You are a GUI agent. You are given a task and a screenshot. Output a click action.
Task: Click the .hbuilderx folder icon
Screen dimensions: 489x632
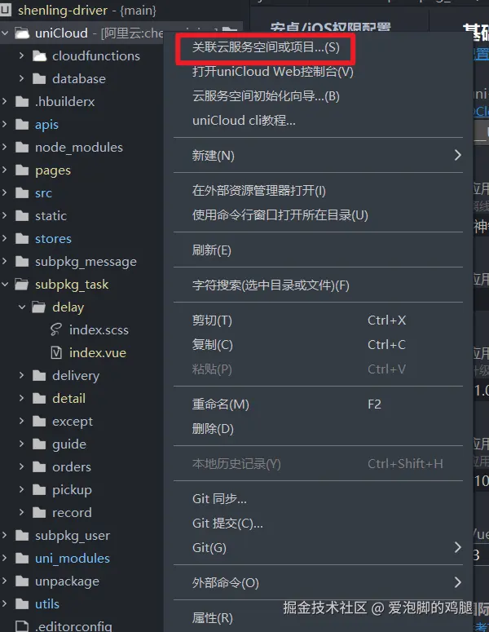(x=22, y=102)
